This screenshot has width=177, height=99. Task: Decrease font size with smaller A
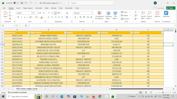tap(44, 13)
